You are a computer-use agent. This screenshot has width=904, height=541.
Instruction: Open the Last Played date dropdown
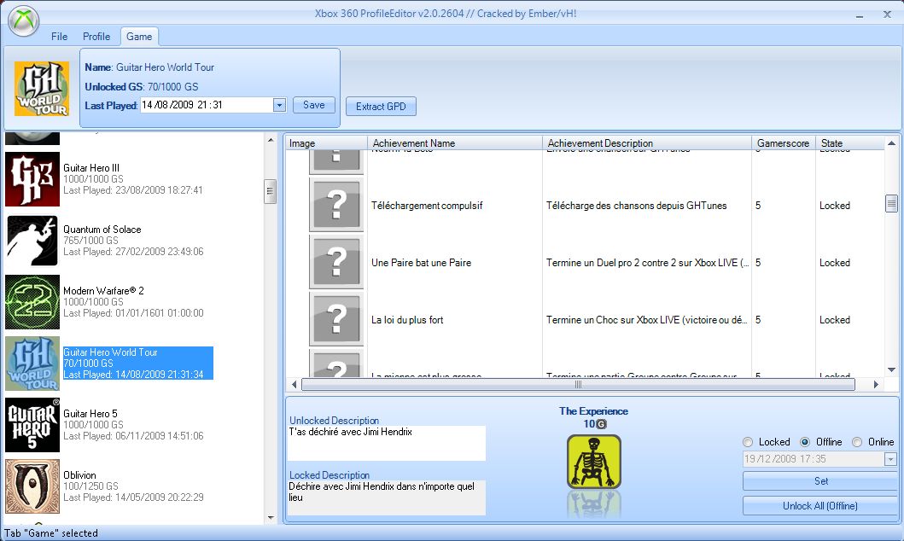coord(280,105)
